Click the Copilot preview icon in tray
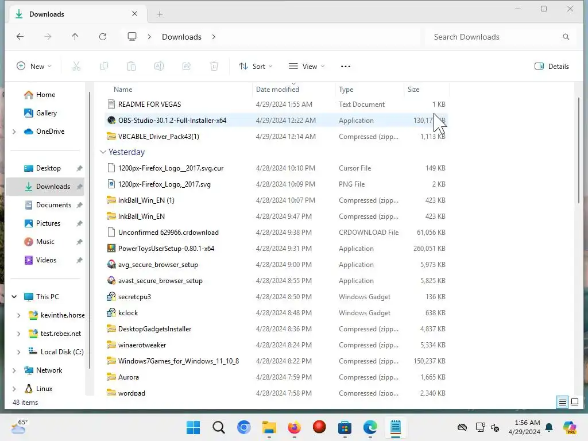 pos(570,427)
